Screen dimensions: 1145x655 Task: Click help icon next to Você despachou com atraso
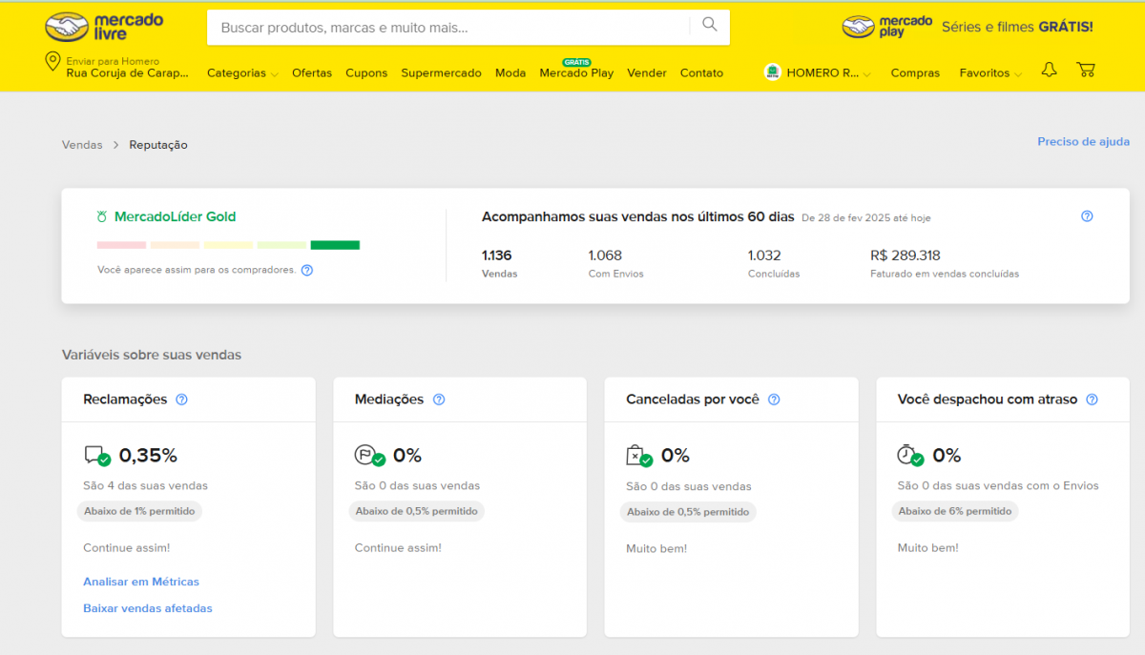point(1093,399)
